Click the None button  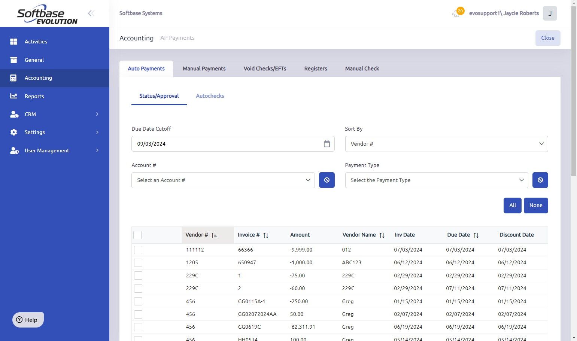(535, 205)
